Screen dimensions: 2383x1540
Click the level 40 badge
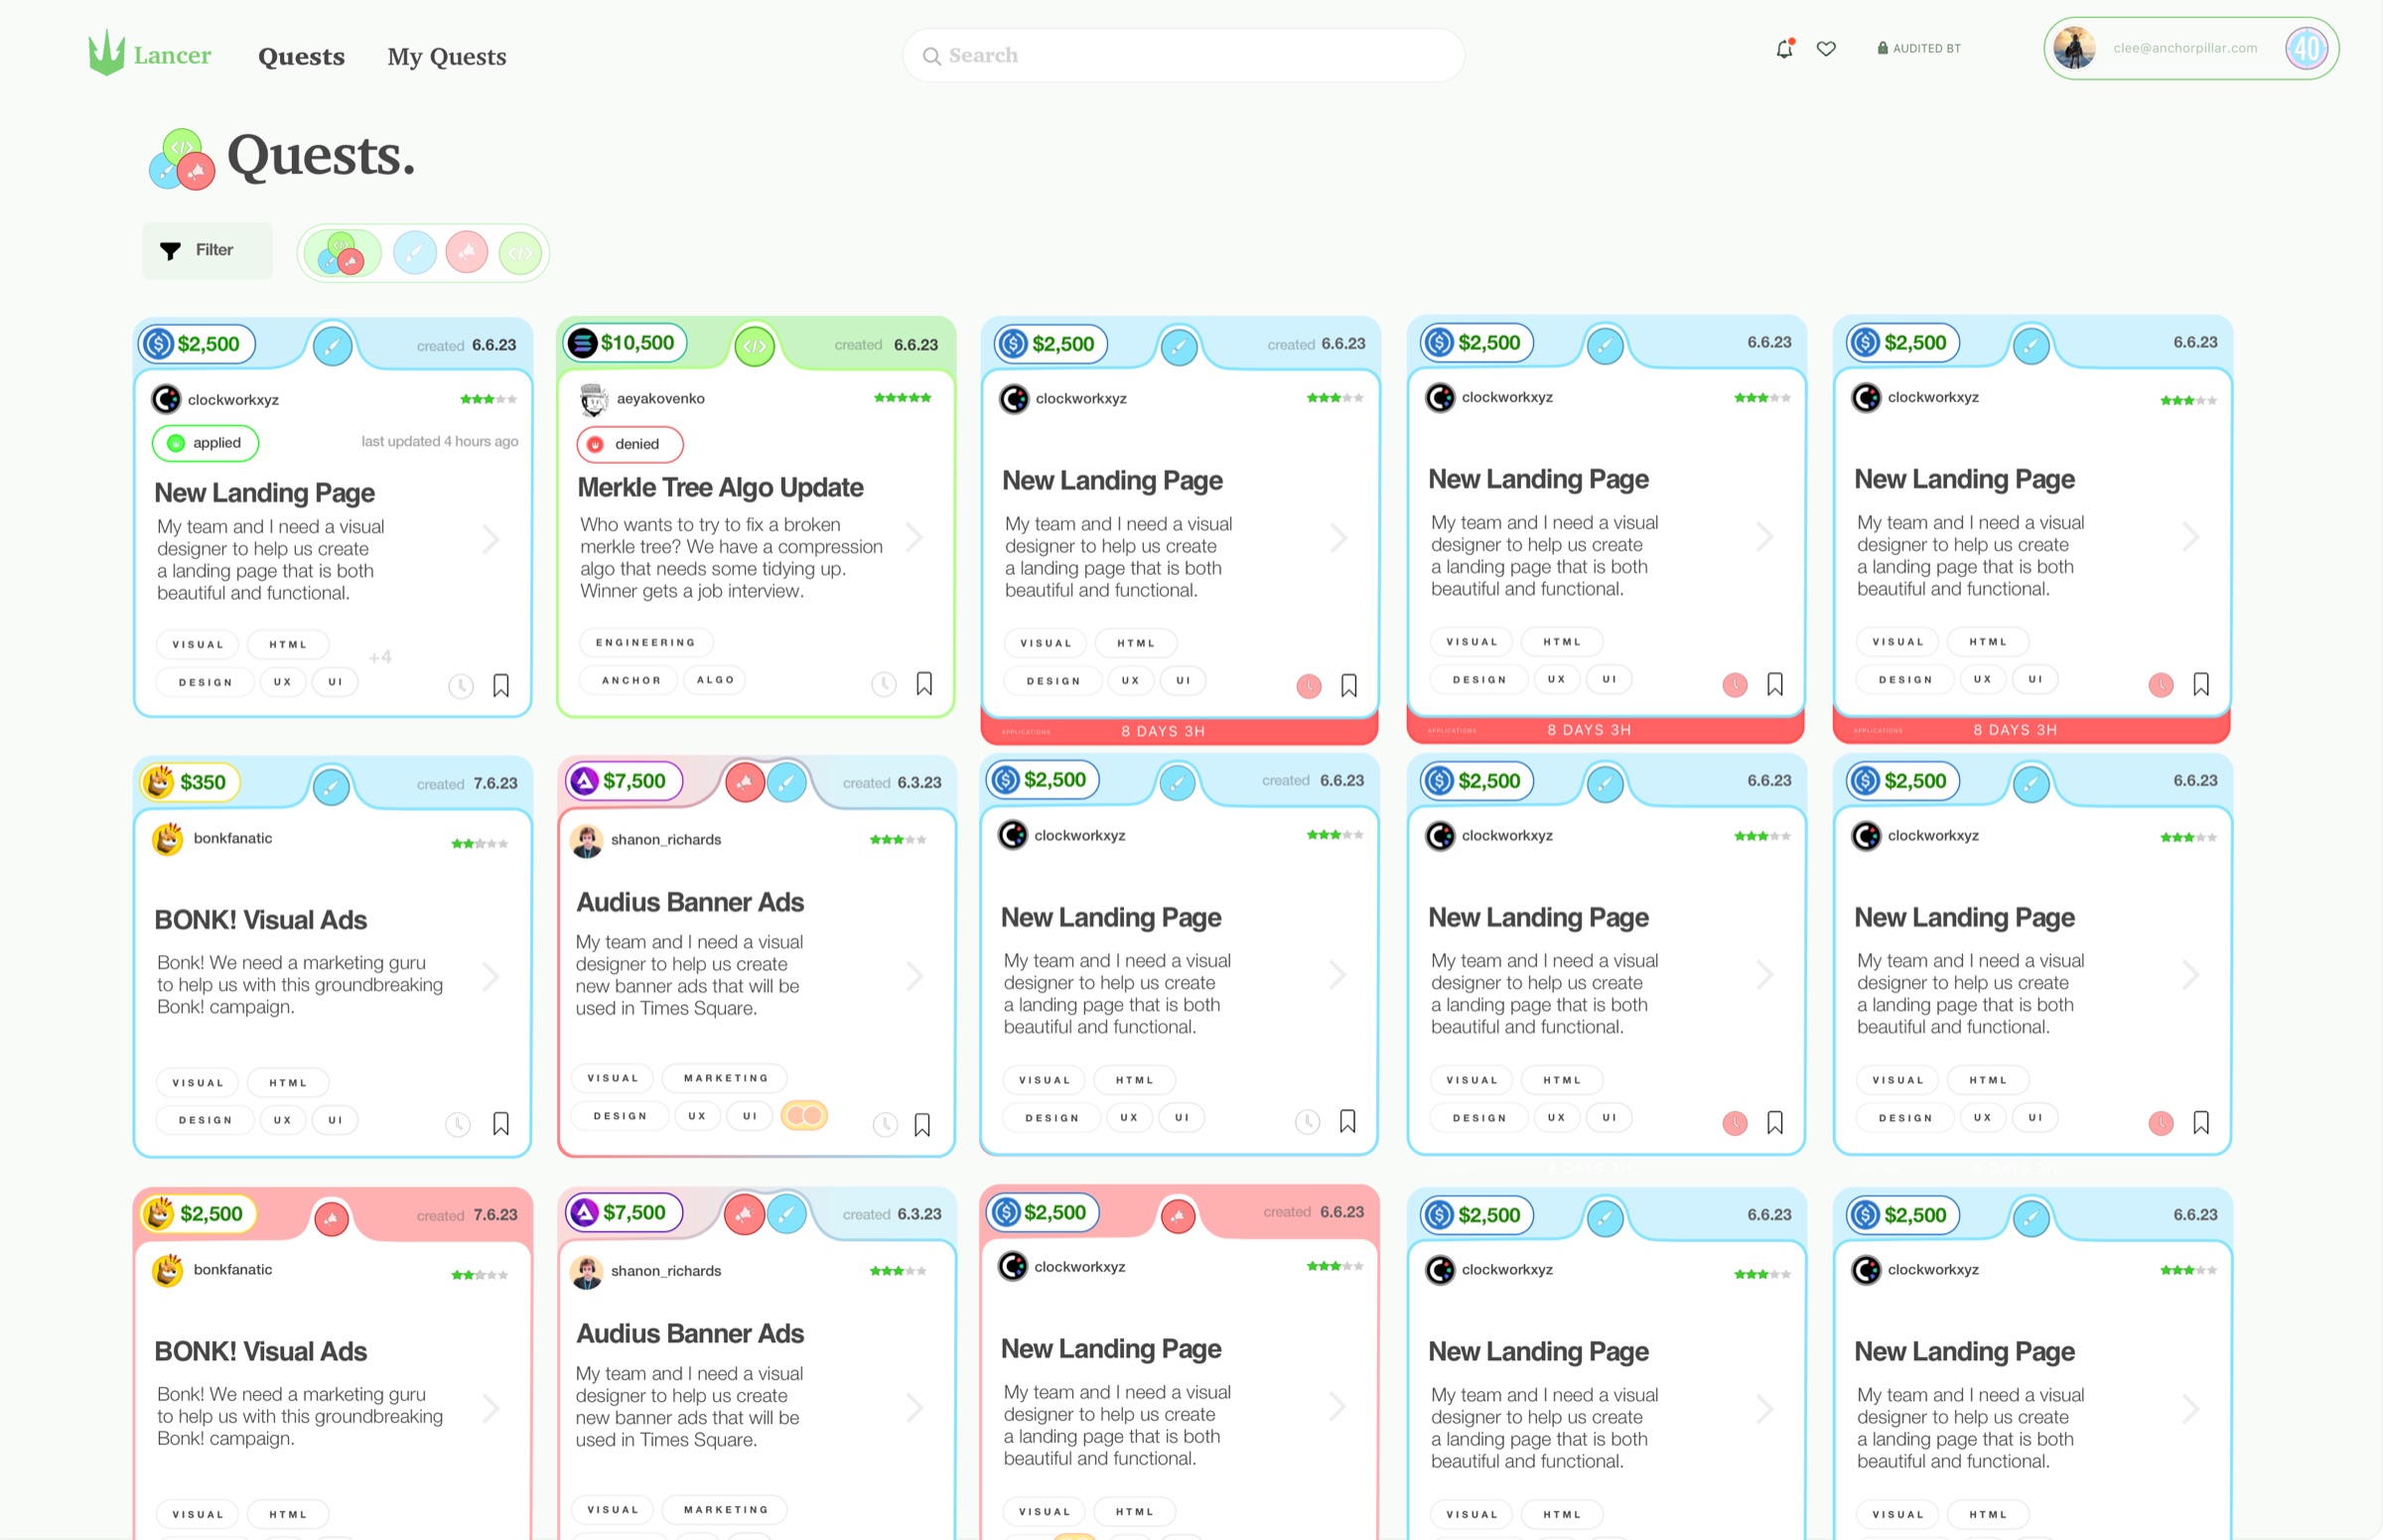pyautogui.click(x=2307, y=48)
